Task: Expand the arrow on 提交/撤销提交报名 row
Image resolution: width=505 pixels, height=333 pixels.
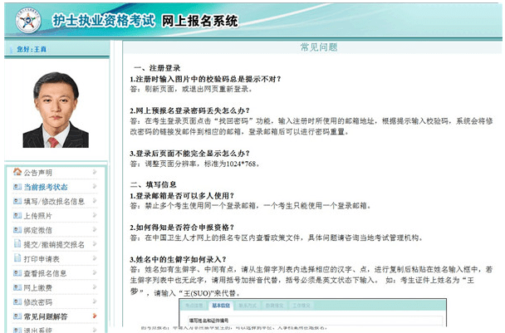Action: 95,244
